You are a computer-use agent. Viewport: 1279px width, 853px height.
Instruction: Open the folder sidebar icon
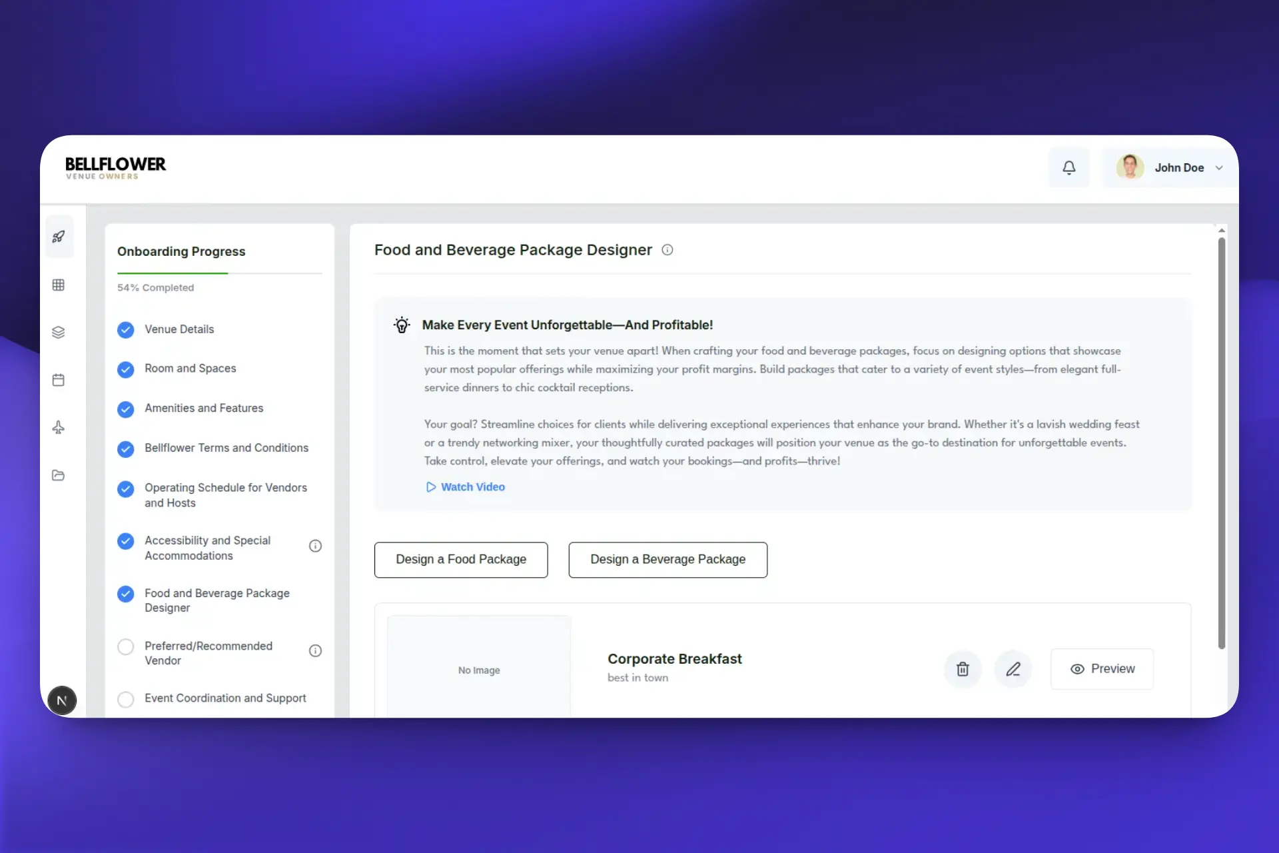click(59, 475)
